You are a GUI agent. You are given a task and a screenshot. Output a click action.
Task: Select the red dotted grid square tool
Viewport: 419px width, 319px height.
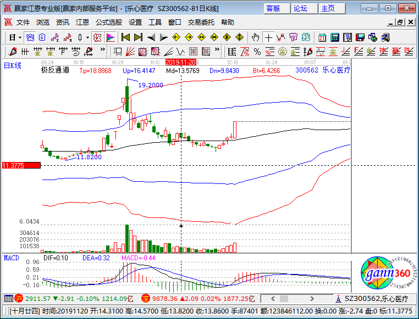(x=194, y=52)
